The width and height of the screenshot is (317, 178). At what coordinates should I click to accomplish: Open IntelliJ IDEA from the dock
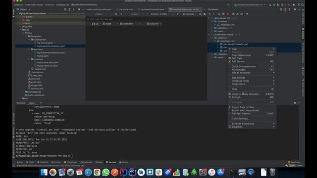tap(123, 172)
